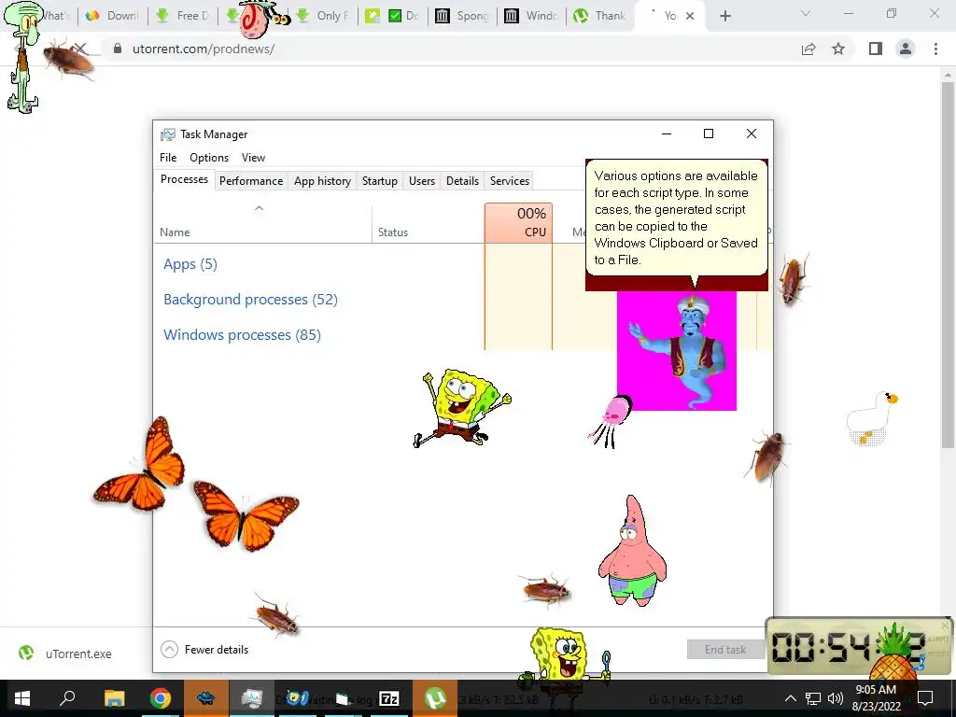
Task: Click the Chrome page vertical scrollbar
Action: pos(948,265)
